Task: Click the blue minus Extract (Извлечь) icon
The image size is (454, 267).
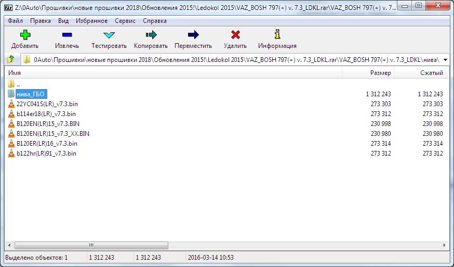Action: tap(67, 35)
